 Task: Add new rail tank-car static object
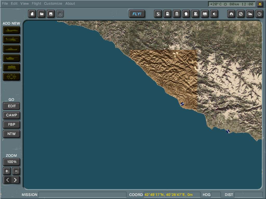[x=11, y=68]
